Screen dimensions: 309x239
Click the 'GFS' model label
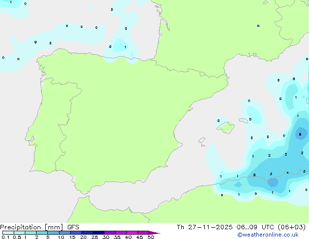pyautogui.click(x=73, y=227)
